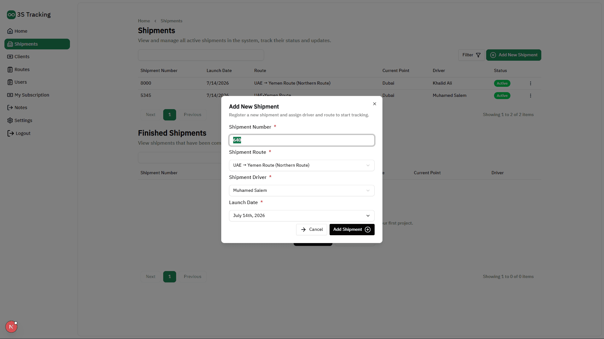Go to Clients in the sidebar
The width and height of the screenshot is (604, 339).
tap(37, 57)
